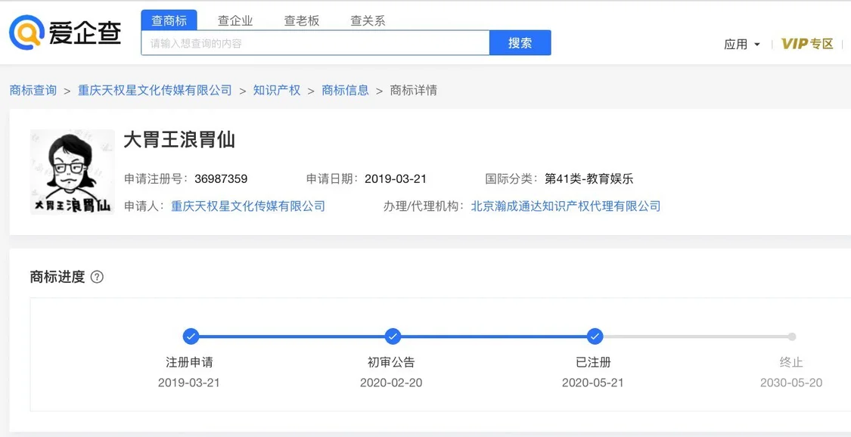Click the grey 终止 step dot
This screenshot has width=851, height=437.
point(792,336)
